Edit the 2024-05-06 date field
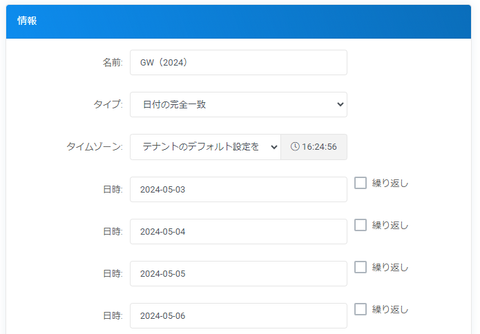 point(238,316)
